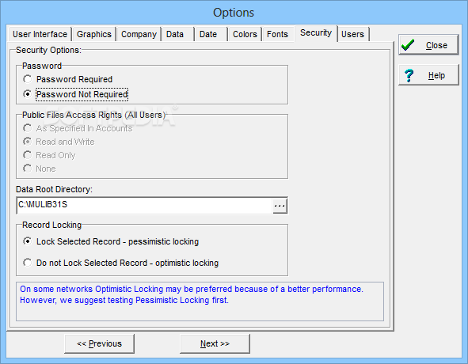Click the Data Root Directory label

pyautogui.click(x=55, y=189)
